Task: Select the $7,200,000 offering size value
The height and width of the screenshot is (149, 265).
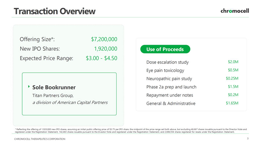Action: click(x=104, y=40)
